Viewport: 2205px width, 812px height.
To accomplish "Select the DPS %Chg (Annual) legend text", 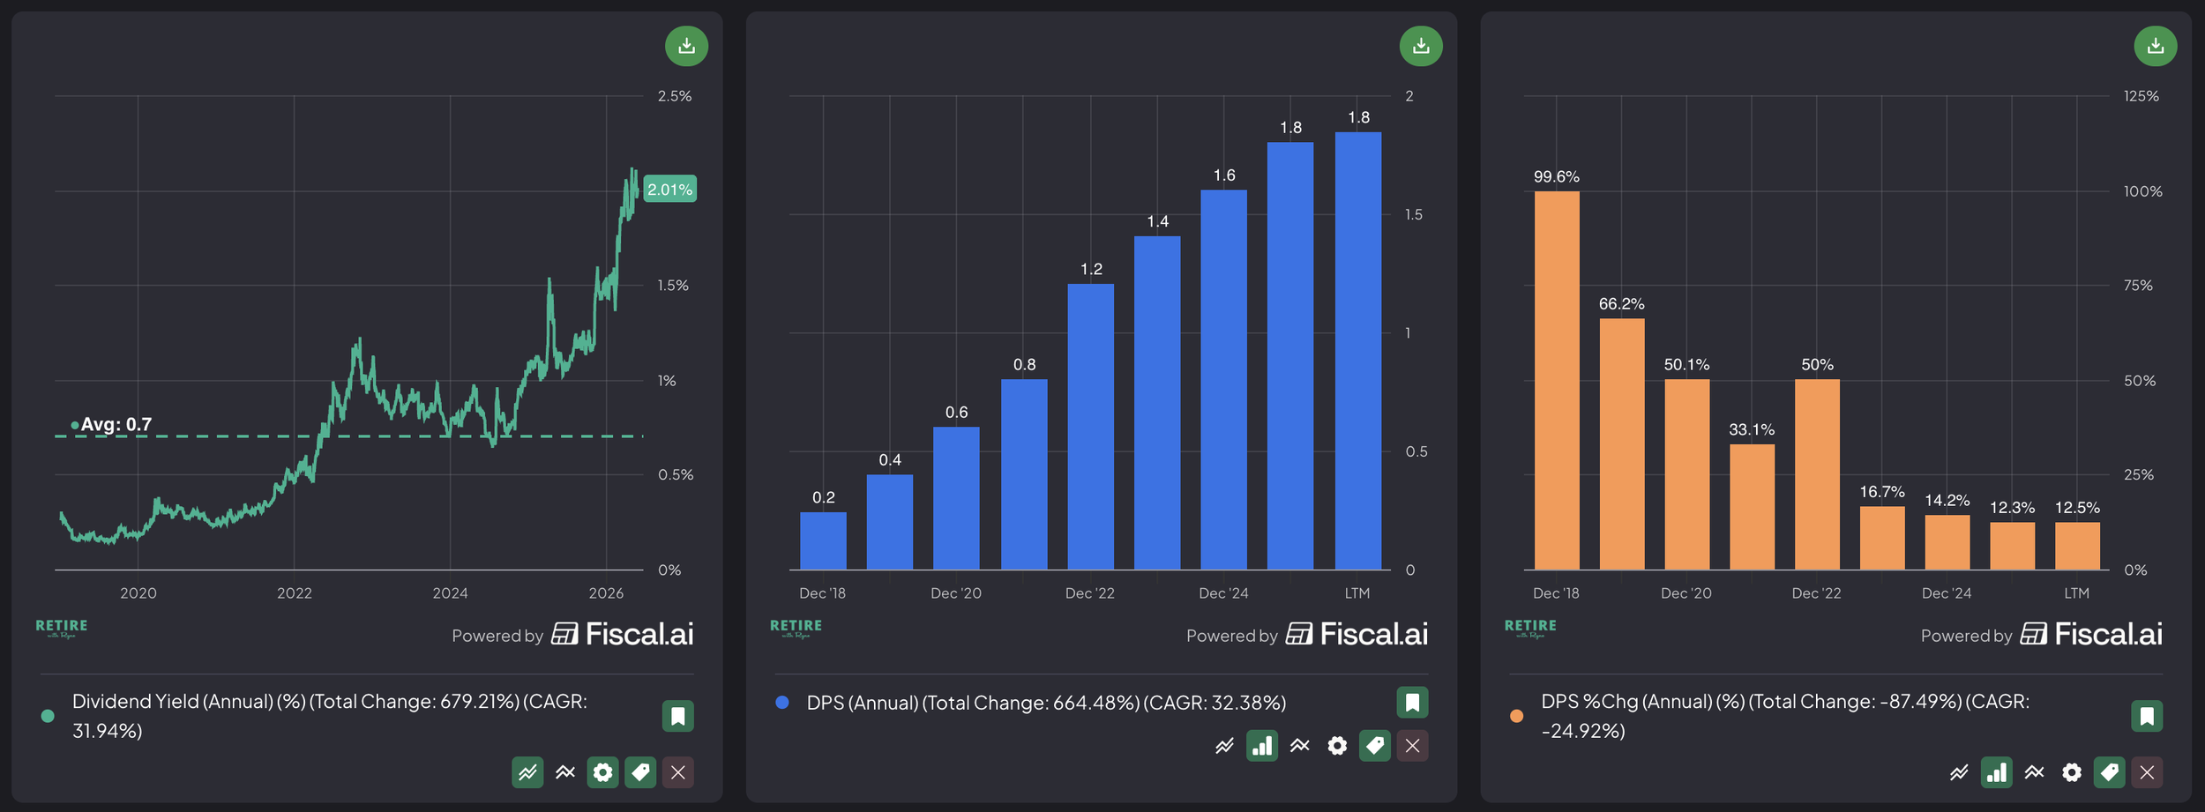I will click(1786, 716).
